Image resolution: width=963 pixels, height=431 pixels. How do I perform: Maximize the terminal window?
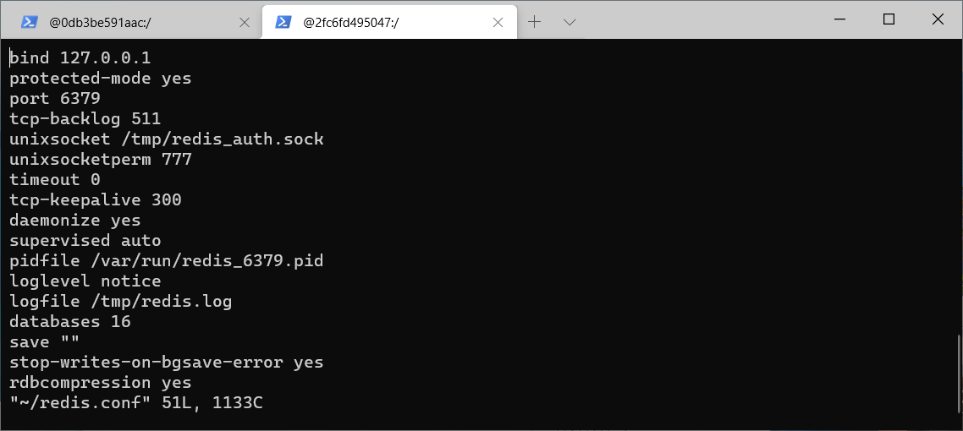(889, 19)
